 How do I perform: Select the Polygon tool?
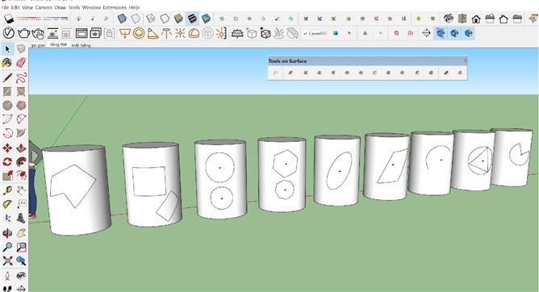[x=21, y=105]
